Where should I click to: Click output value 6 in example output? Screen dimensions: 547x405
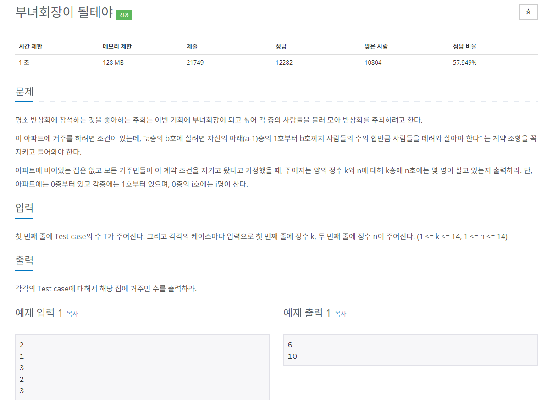pyautogui.click(x=290, y=345)
